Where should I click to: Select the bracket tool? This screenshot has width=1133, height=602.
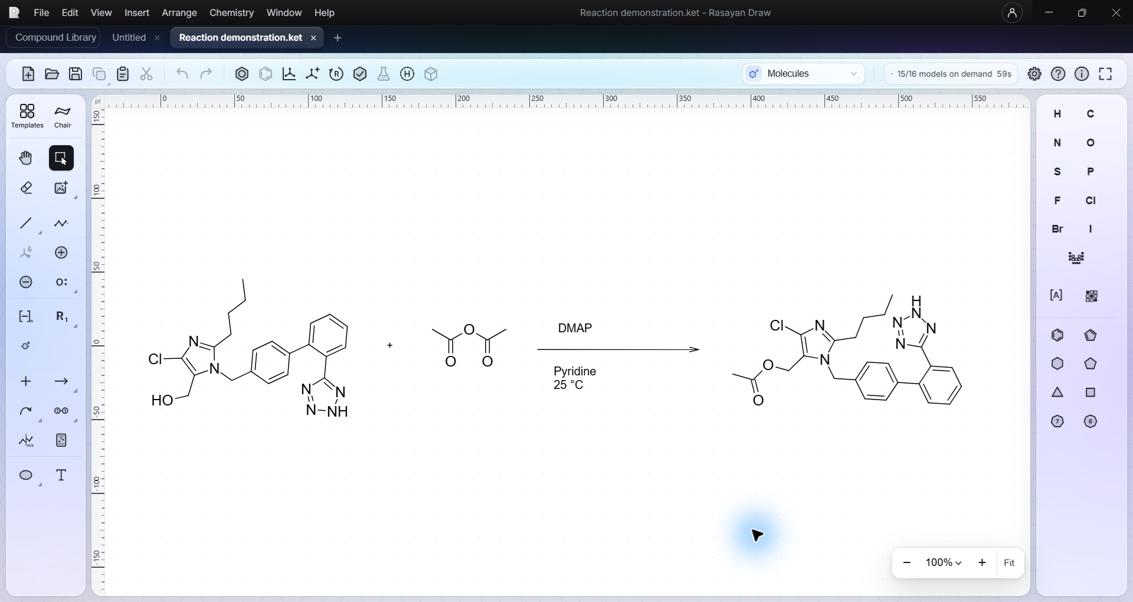click(x=26, y=316)
